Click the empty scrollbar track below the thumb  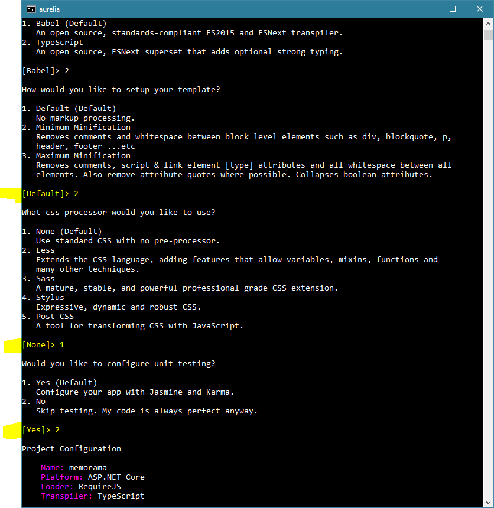[x=489, y=269]
